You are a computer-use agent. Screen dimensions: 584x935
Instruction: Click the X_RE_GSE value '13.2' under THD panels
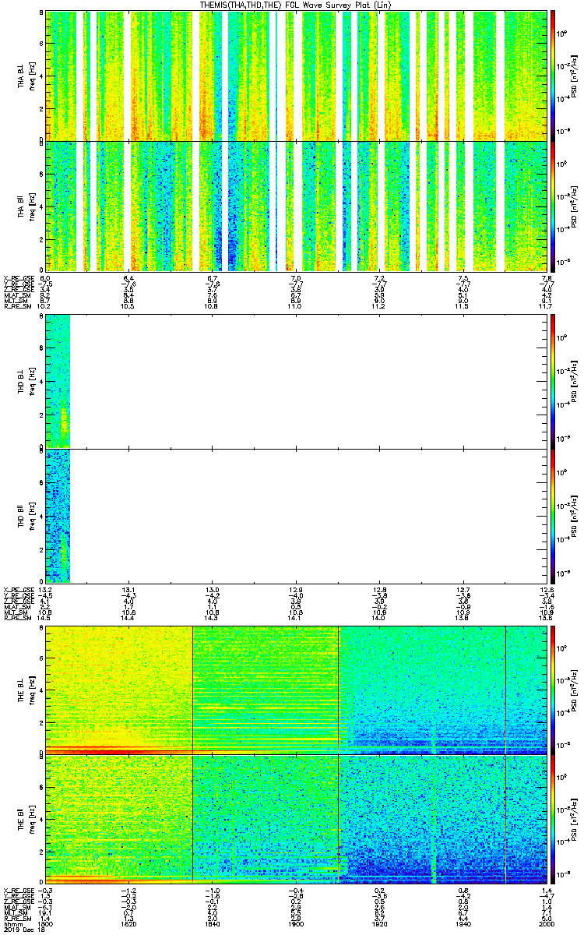coord(45,588)
